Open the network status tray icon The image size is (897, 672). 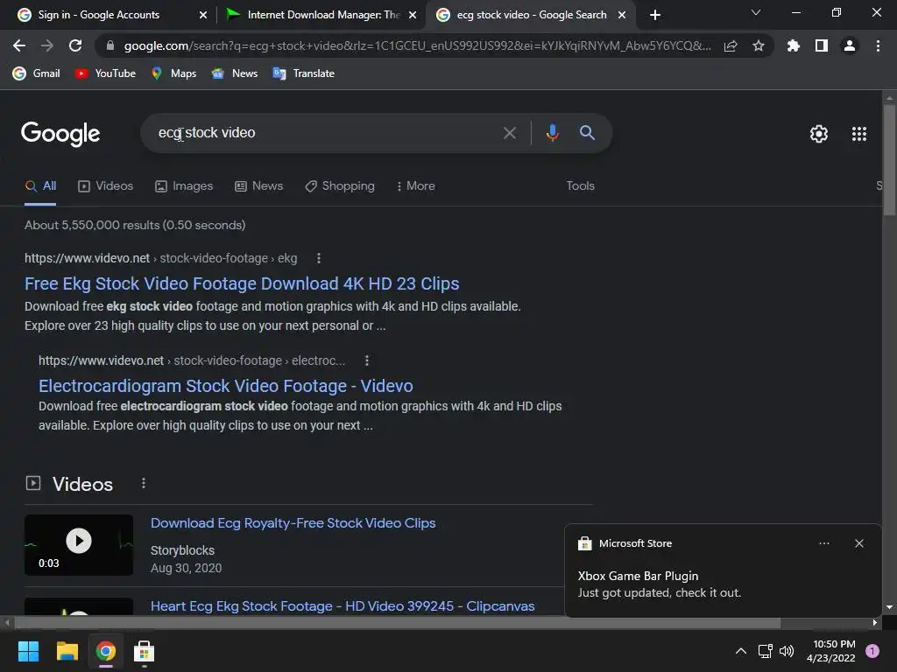[765, 651]
